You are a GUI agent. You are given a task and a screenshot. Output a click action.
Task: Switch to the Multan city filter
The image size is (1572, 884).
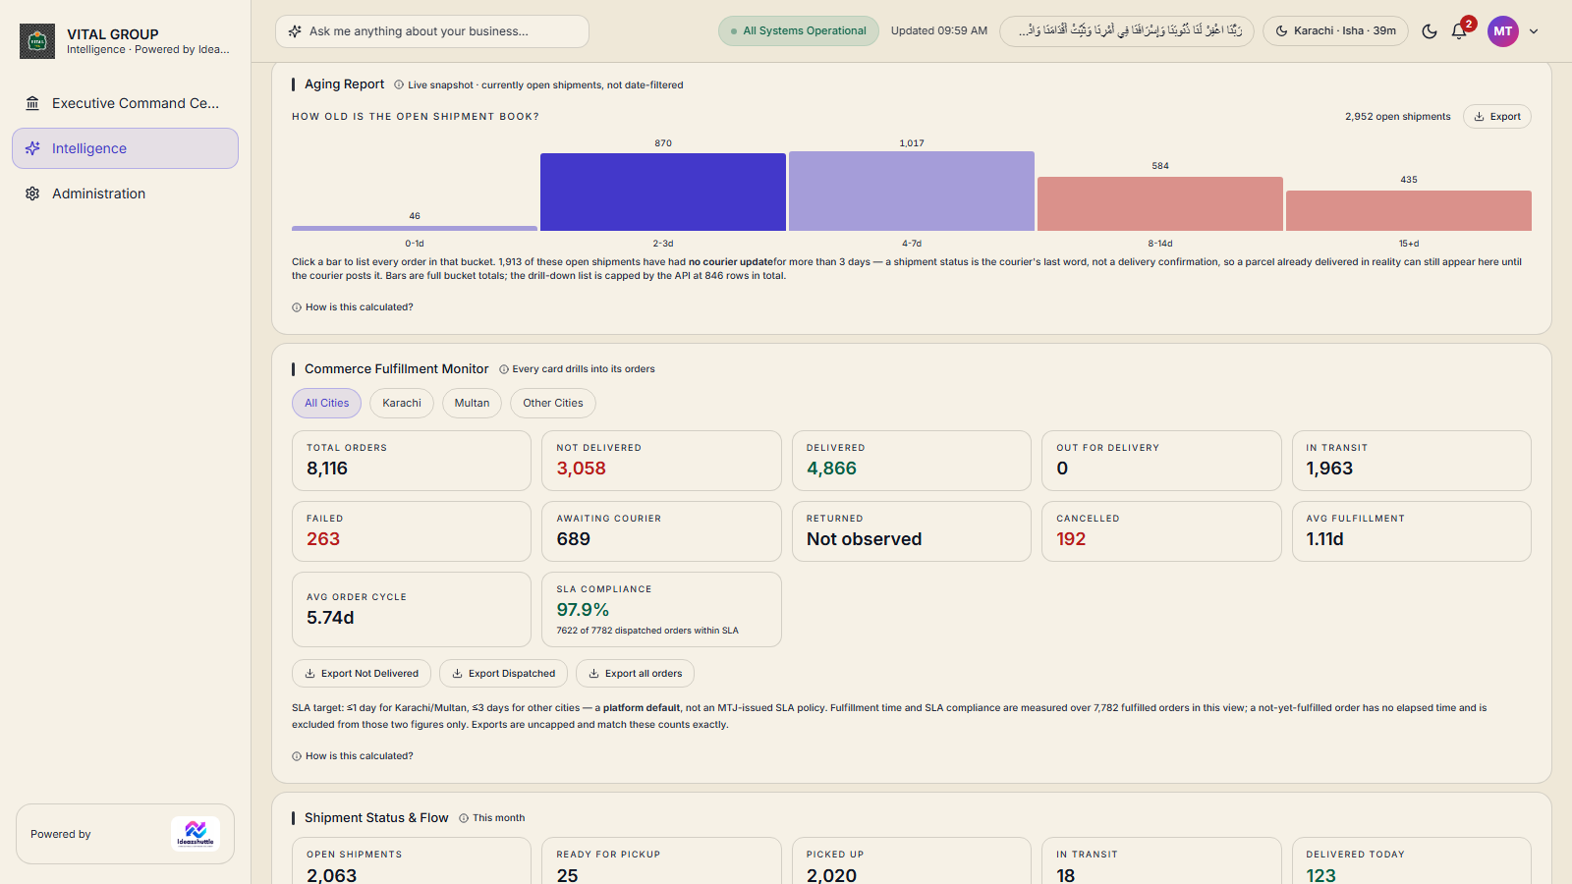coord(472,403)
